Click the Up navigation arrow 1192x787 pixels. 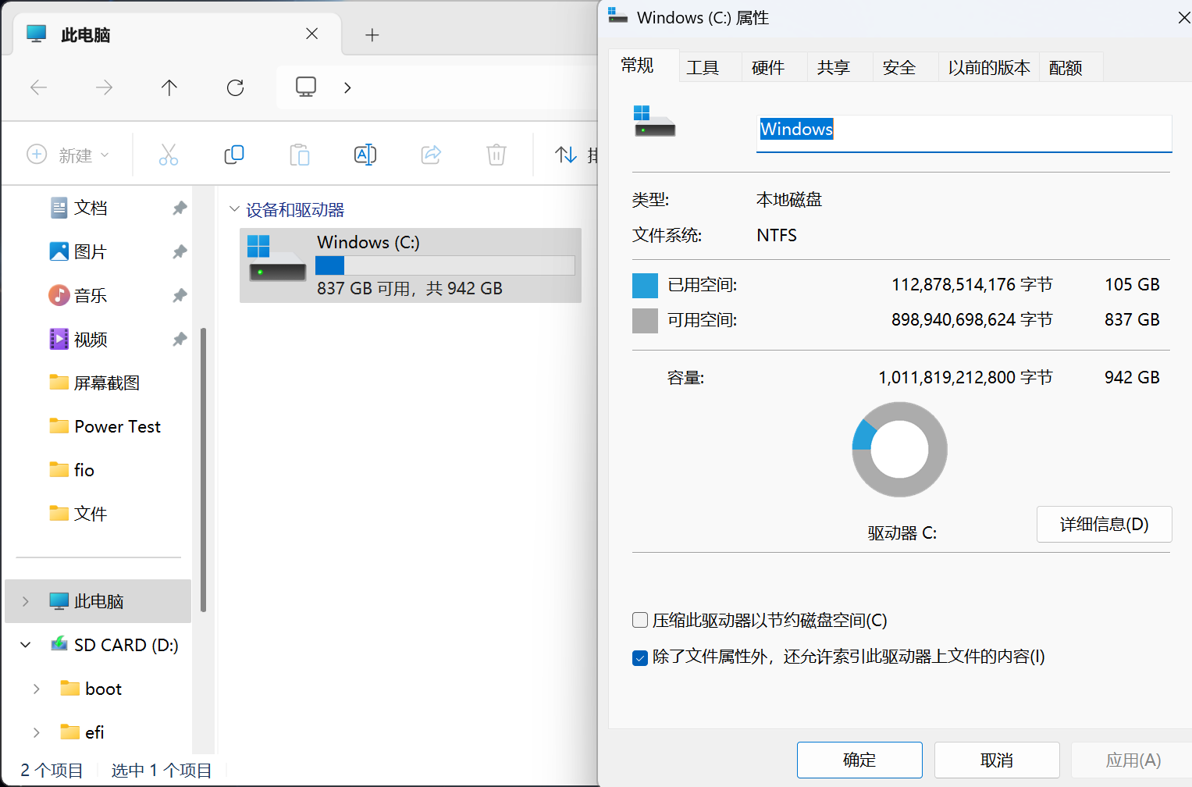click(x=169, y=87)
